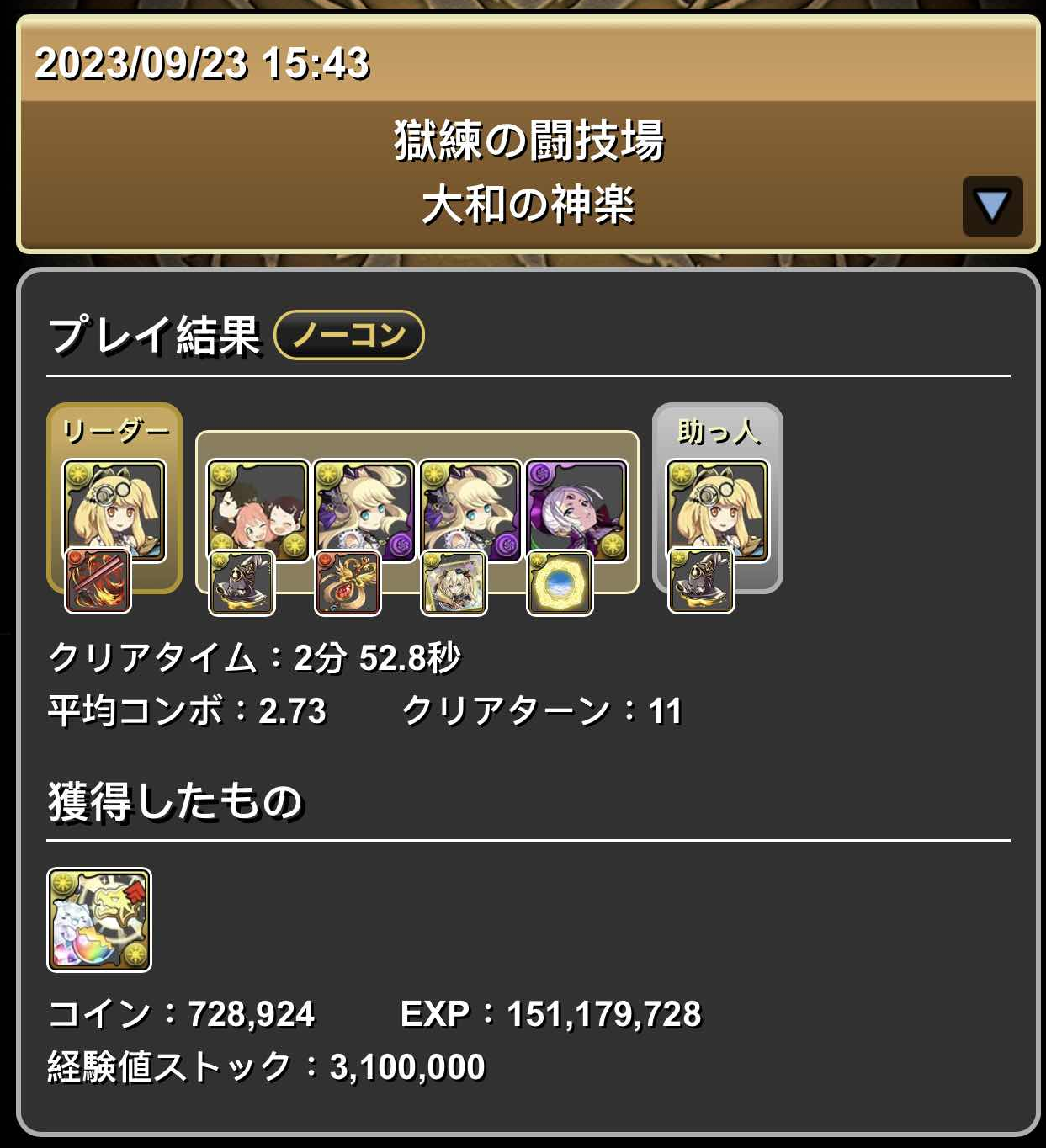Tap the witch assist under first sub
Screen dimensions: 1046x1148
[242, 582]
